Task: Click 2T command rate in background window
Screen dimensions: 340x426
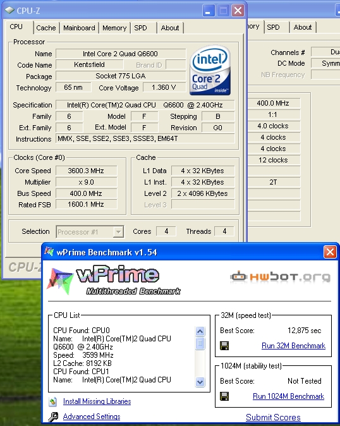Action: (x=273, y=182)
